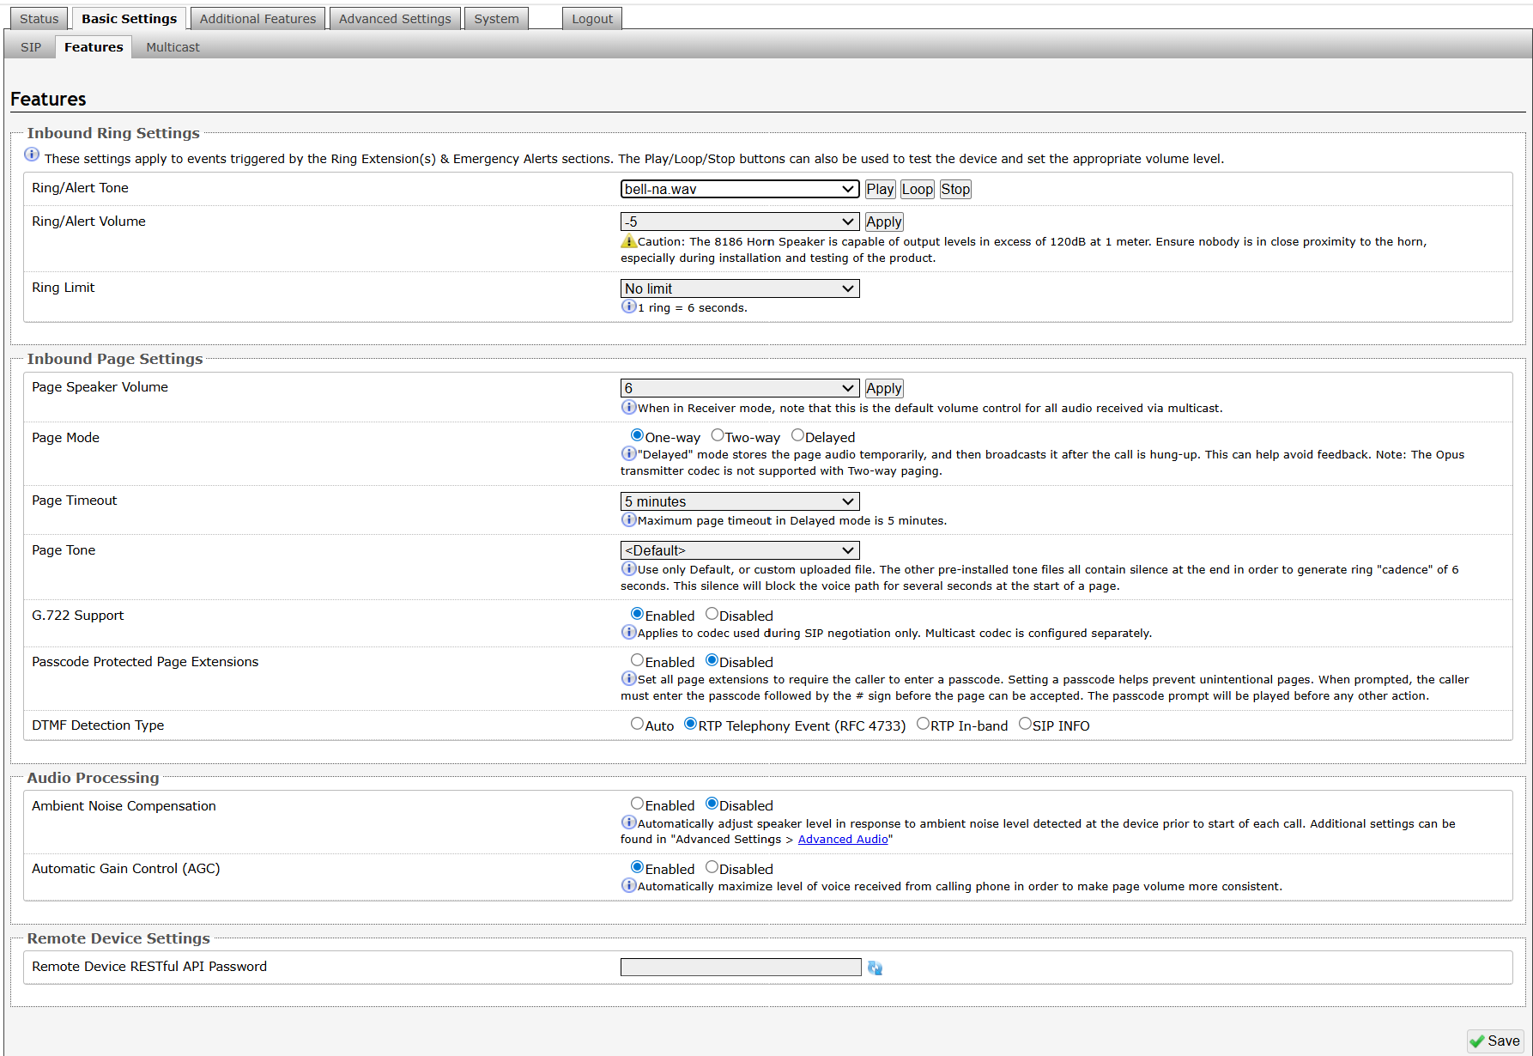Click the Logout tab
This screenshot has height=1056, width=1533.
click(592, 19)
